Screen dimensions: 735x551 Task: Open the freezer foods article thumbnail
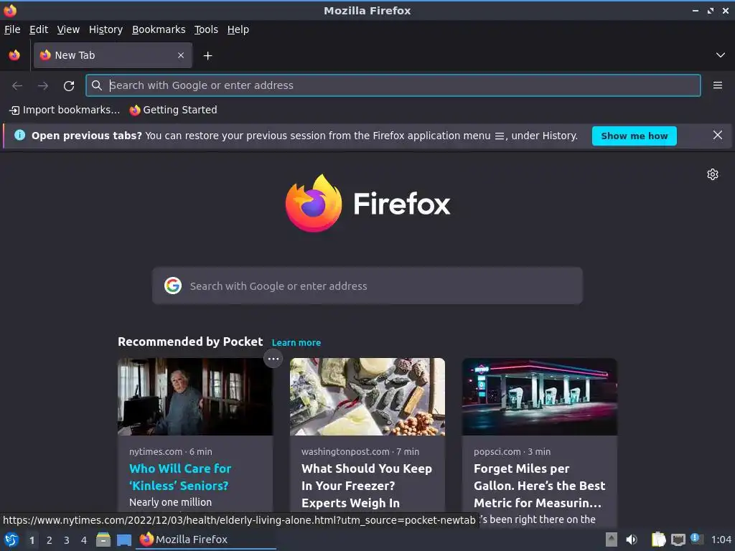tap(367, 396)
